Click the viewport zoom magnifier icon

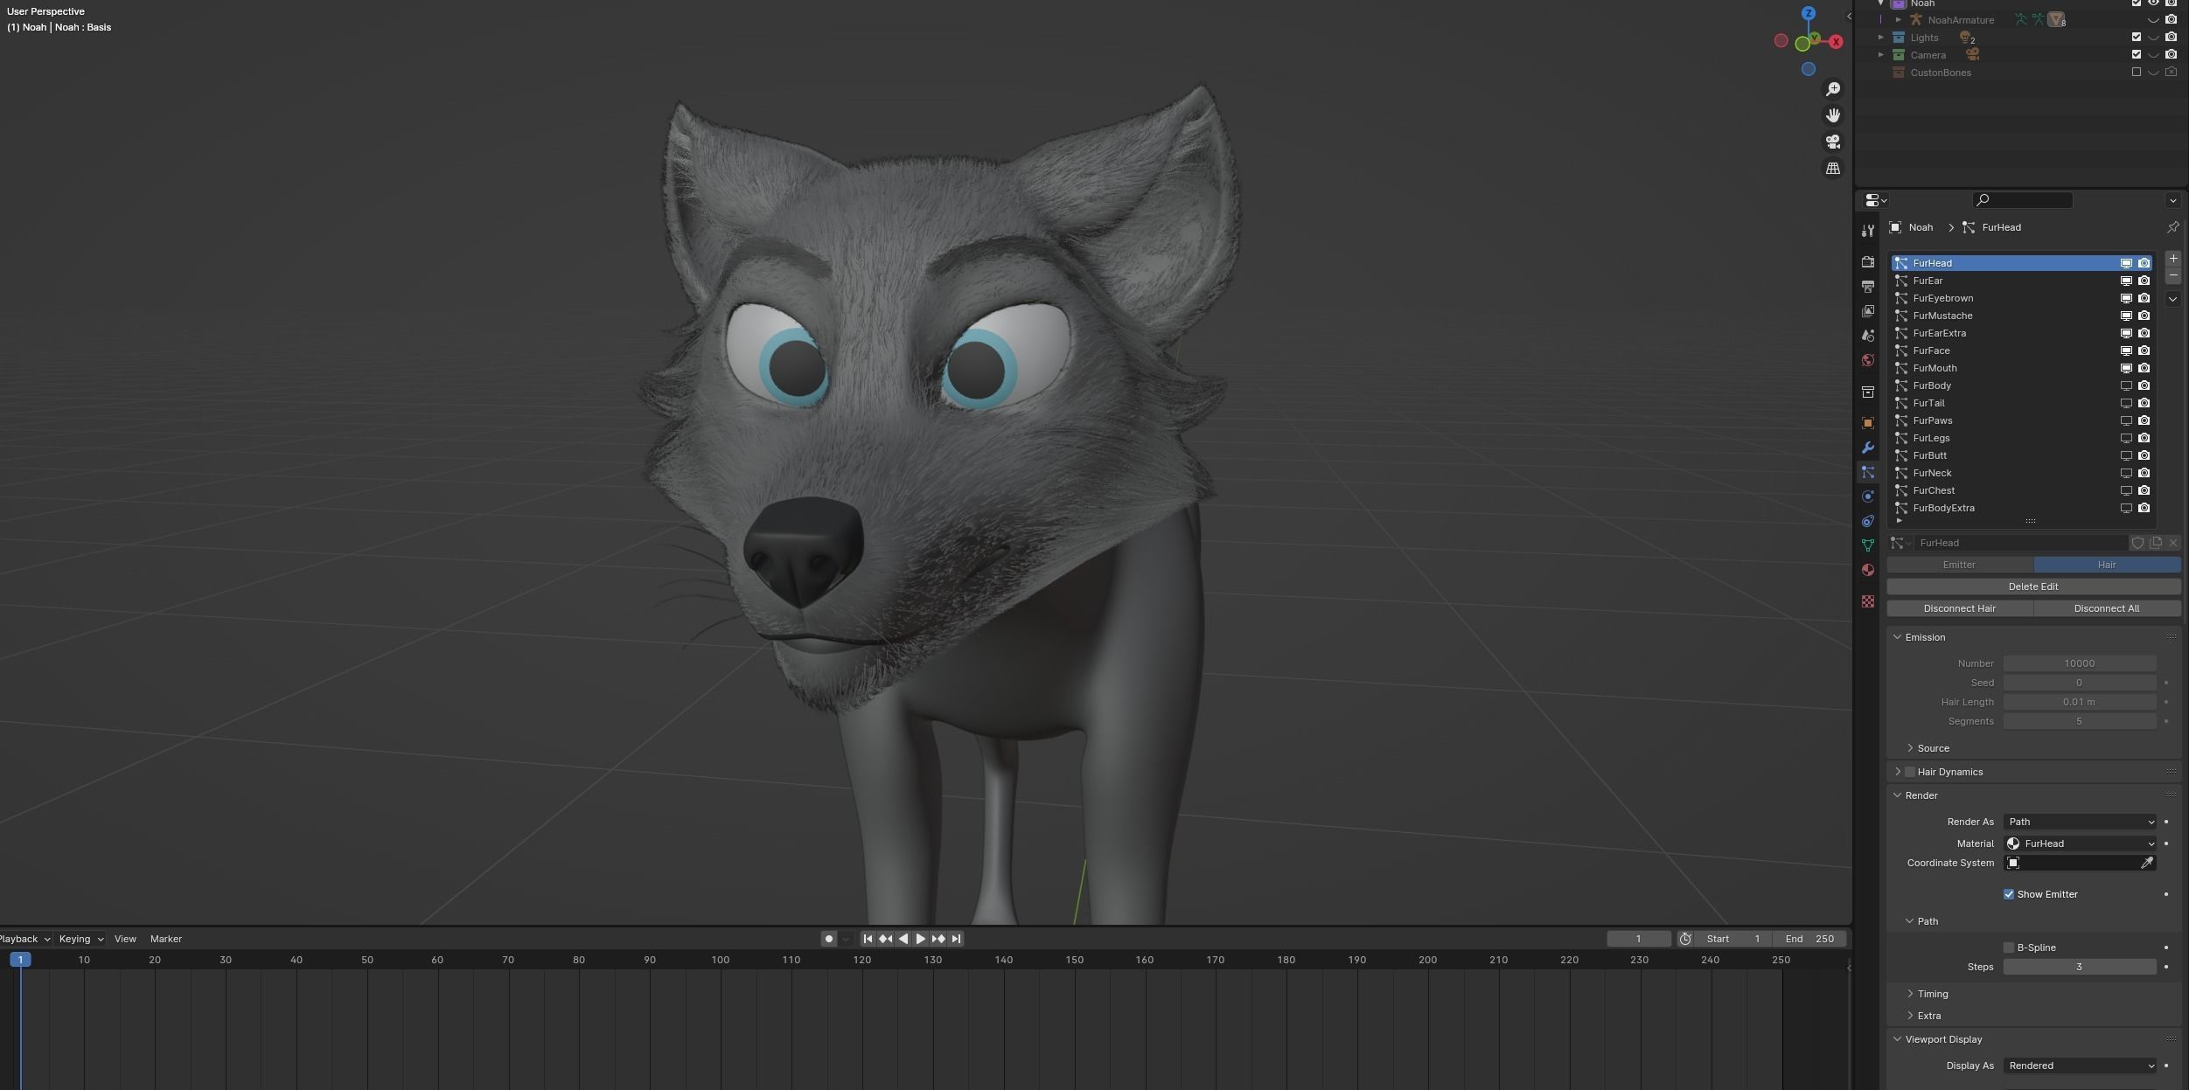coord(1832,89)
